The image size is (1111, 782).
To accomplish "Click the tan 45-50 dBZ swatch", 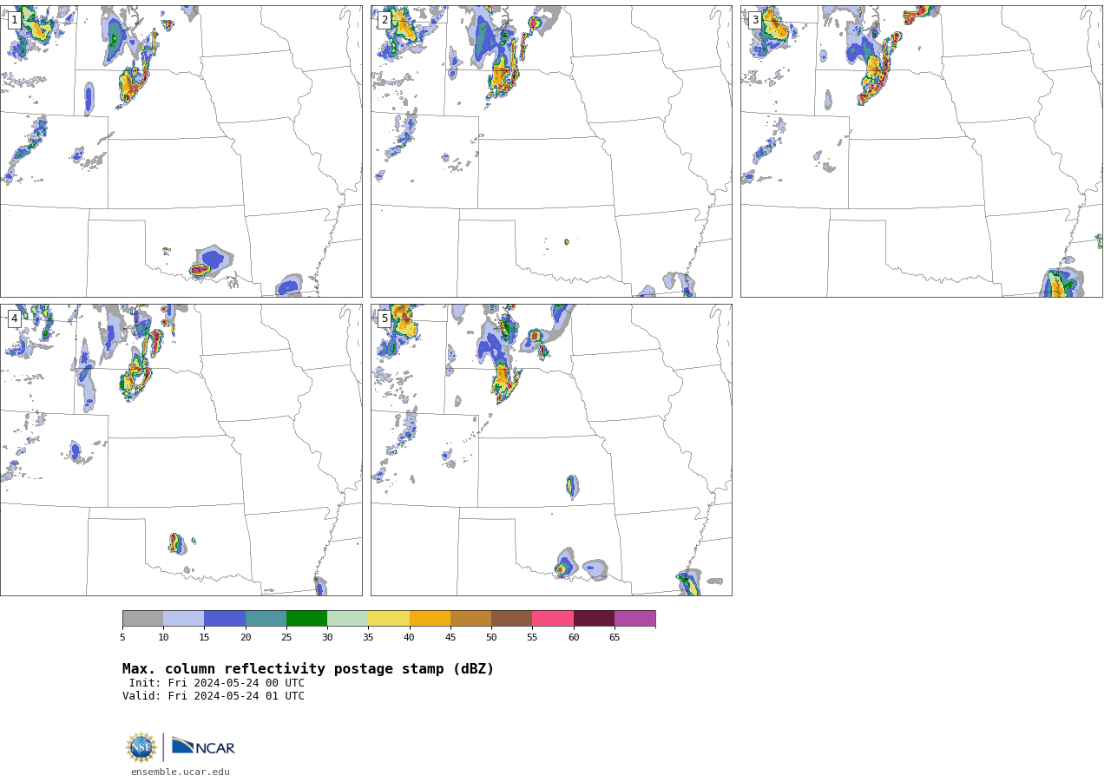I will pos(470,619).
